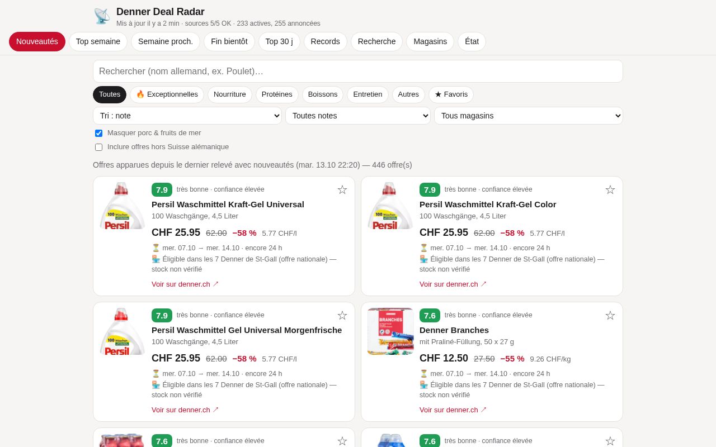Open the Denner Branches product image
The width and height of the screenshot is (716, 447).
(x=390, y=331)
